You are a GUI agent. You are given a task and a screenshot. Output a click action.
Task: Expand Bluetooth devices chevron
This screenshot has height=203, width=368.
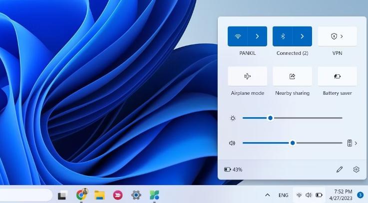pos(302,36)
